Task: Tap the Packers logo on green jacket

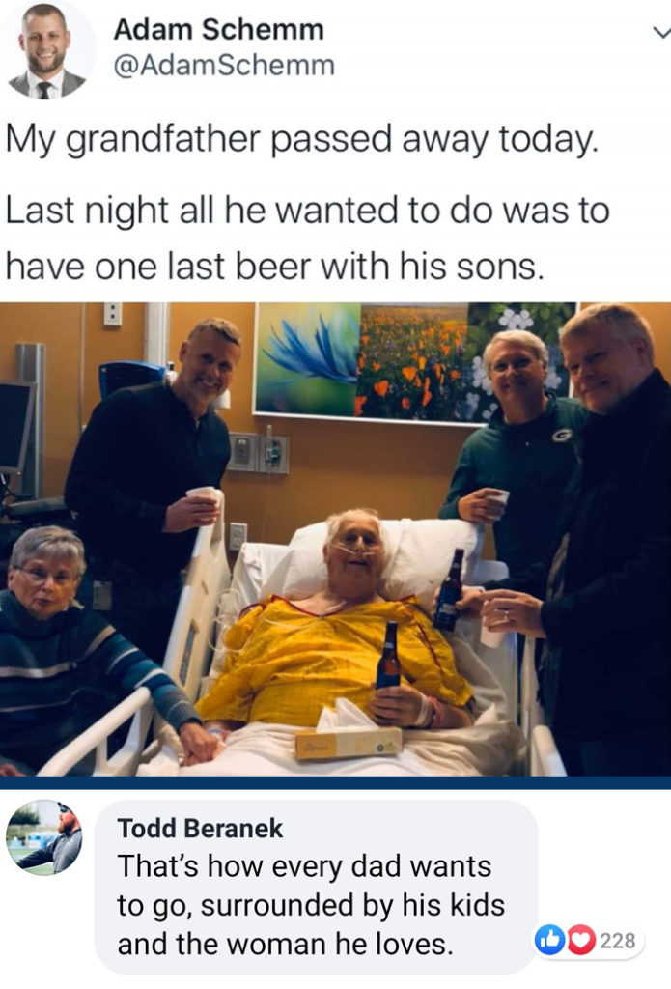Action: tap(561, 435)
